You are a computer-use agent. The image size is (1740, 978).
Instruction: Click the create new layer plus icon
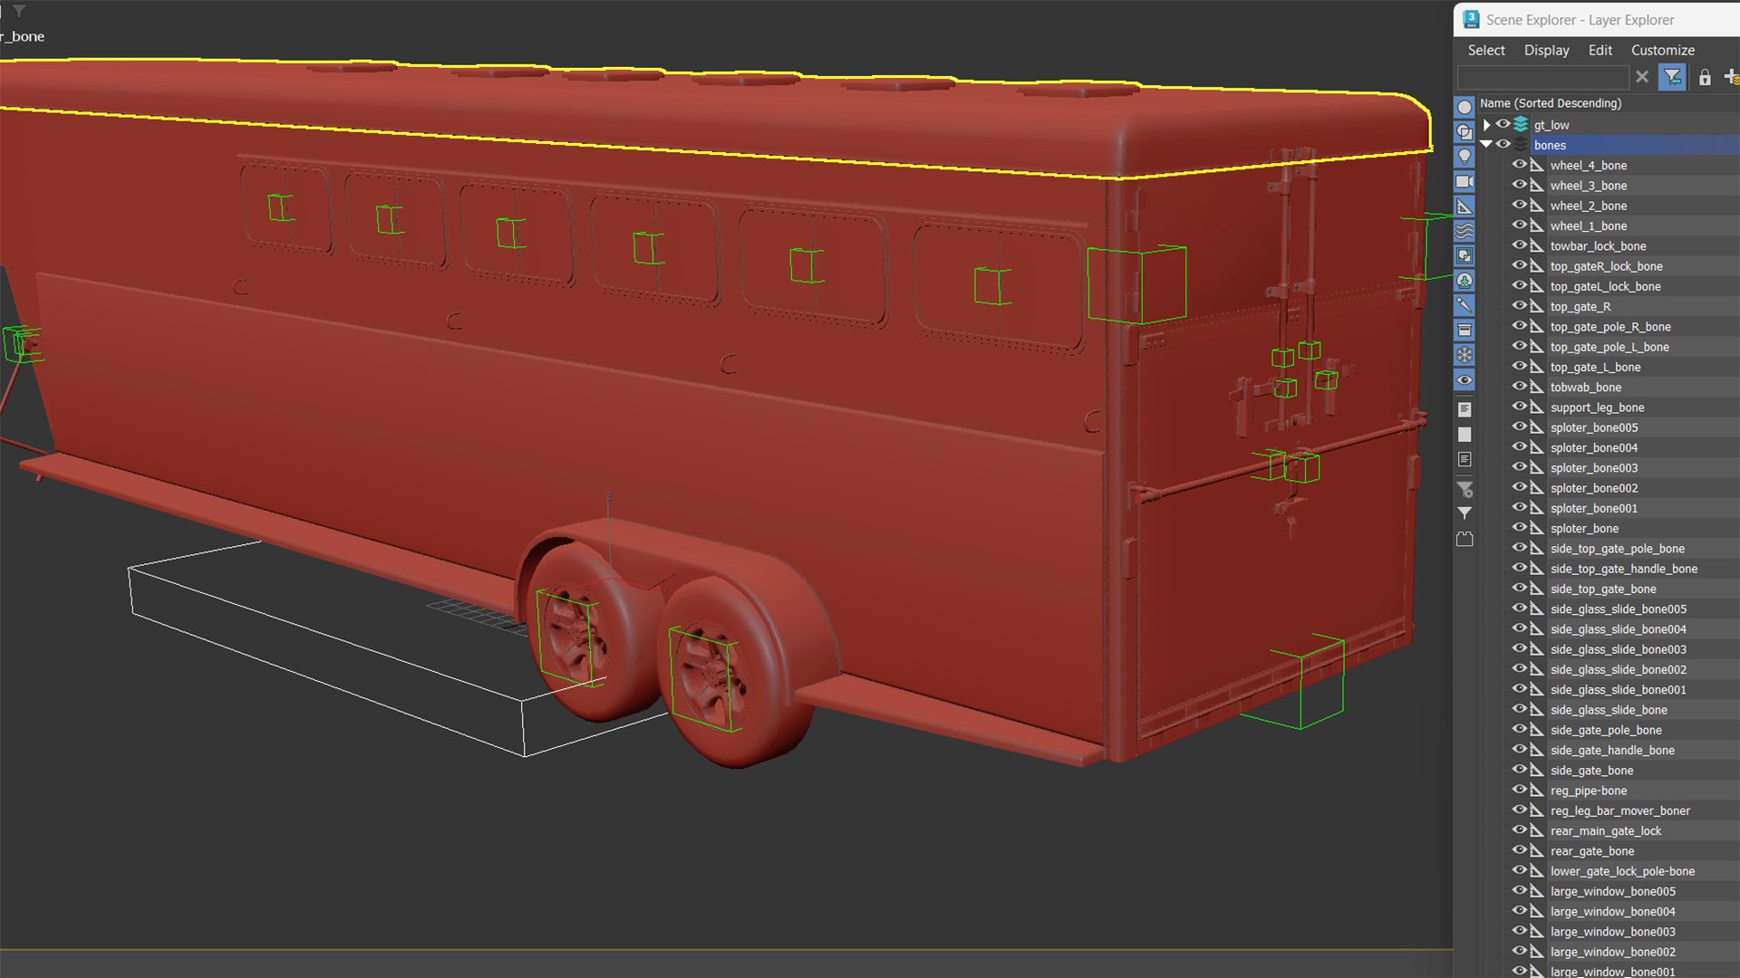(x=1731, y=78)
